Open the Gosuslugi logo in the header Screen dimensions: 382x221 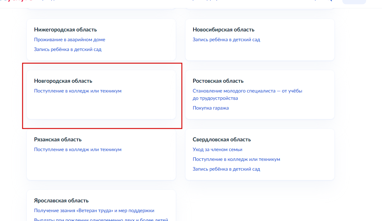pos(15,1)
